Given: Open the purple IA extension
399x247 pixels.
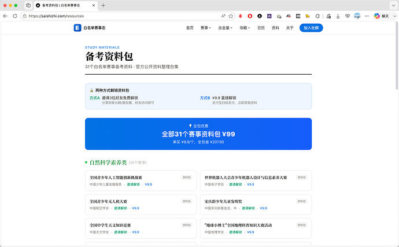Looking at the screenshot, I should click(x=269, y=16).
